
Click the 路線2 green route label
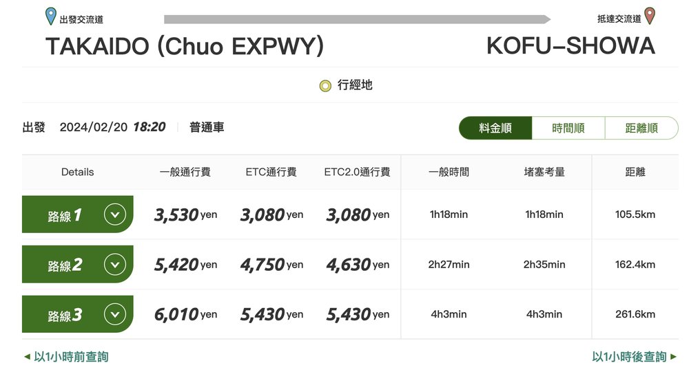tap(65, 265)
